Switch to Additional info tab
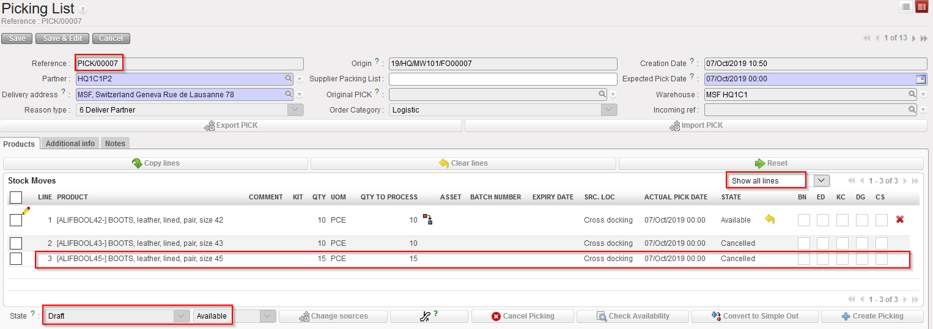Viewport: 933px width, 329px height. point(70,144)
